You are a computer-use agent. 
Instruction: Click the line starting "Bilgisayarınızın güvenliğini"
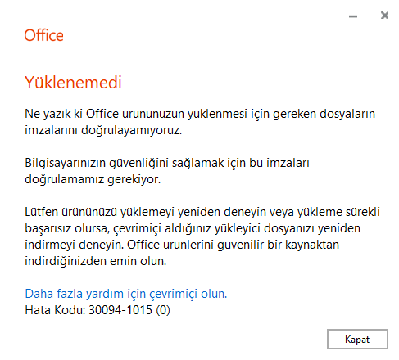(167, 163)
